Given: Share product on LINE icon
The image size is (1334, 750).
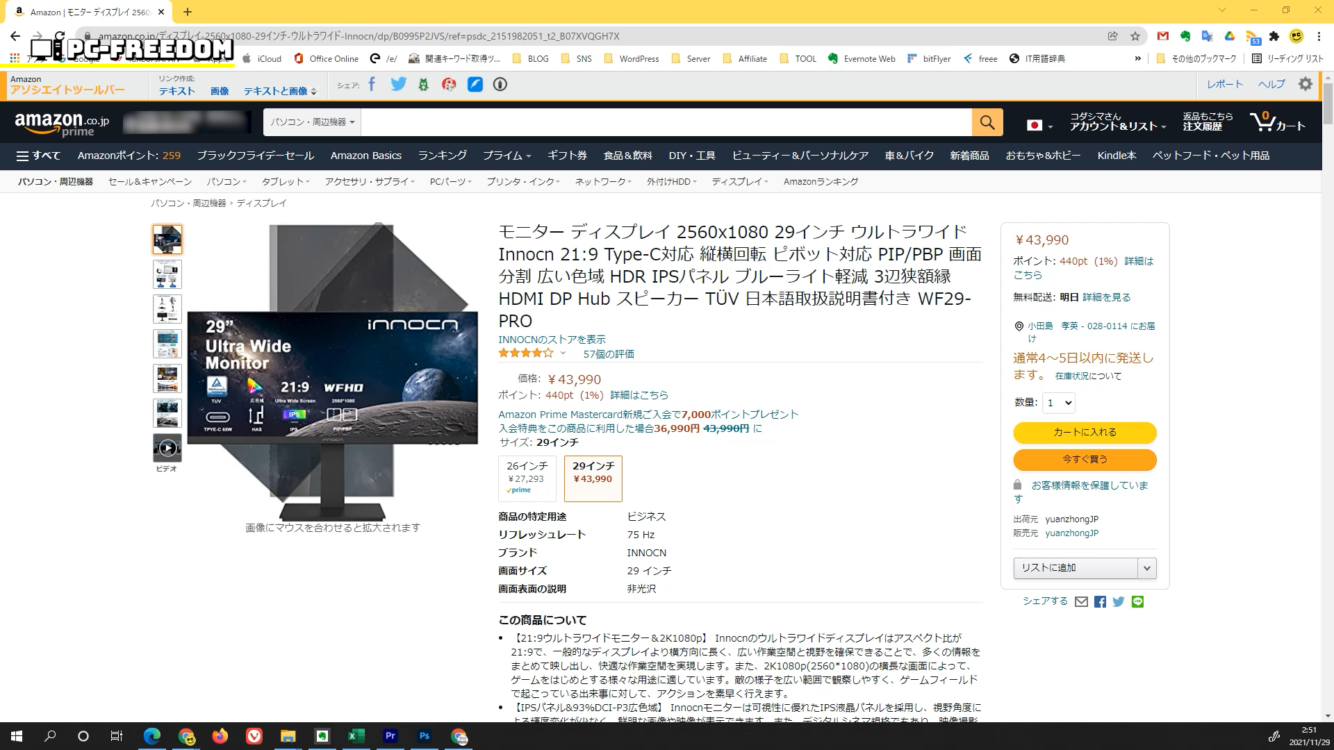Looking at the screenshot, I should pos(1137,602).
